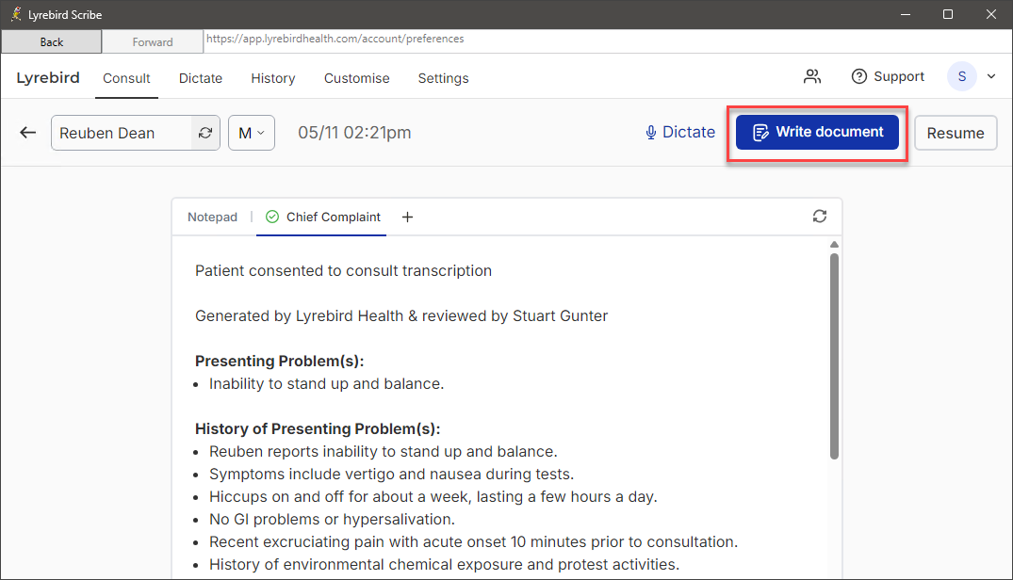Select the Chief Complaint tab

click(321, 217)
